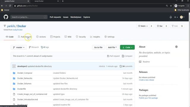Open the forked-from ravdy/Docker link

point(18,30)
